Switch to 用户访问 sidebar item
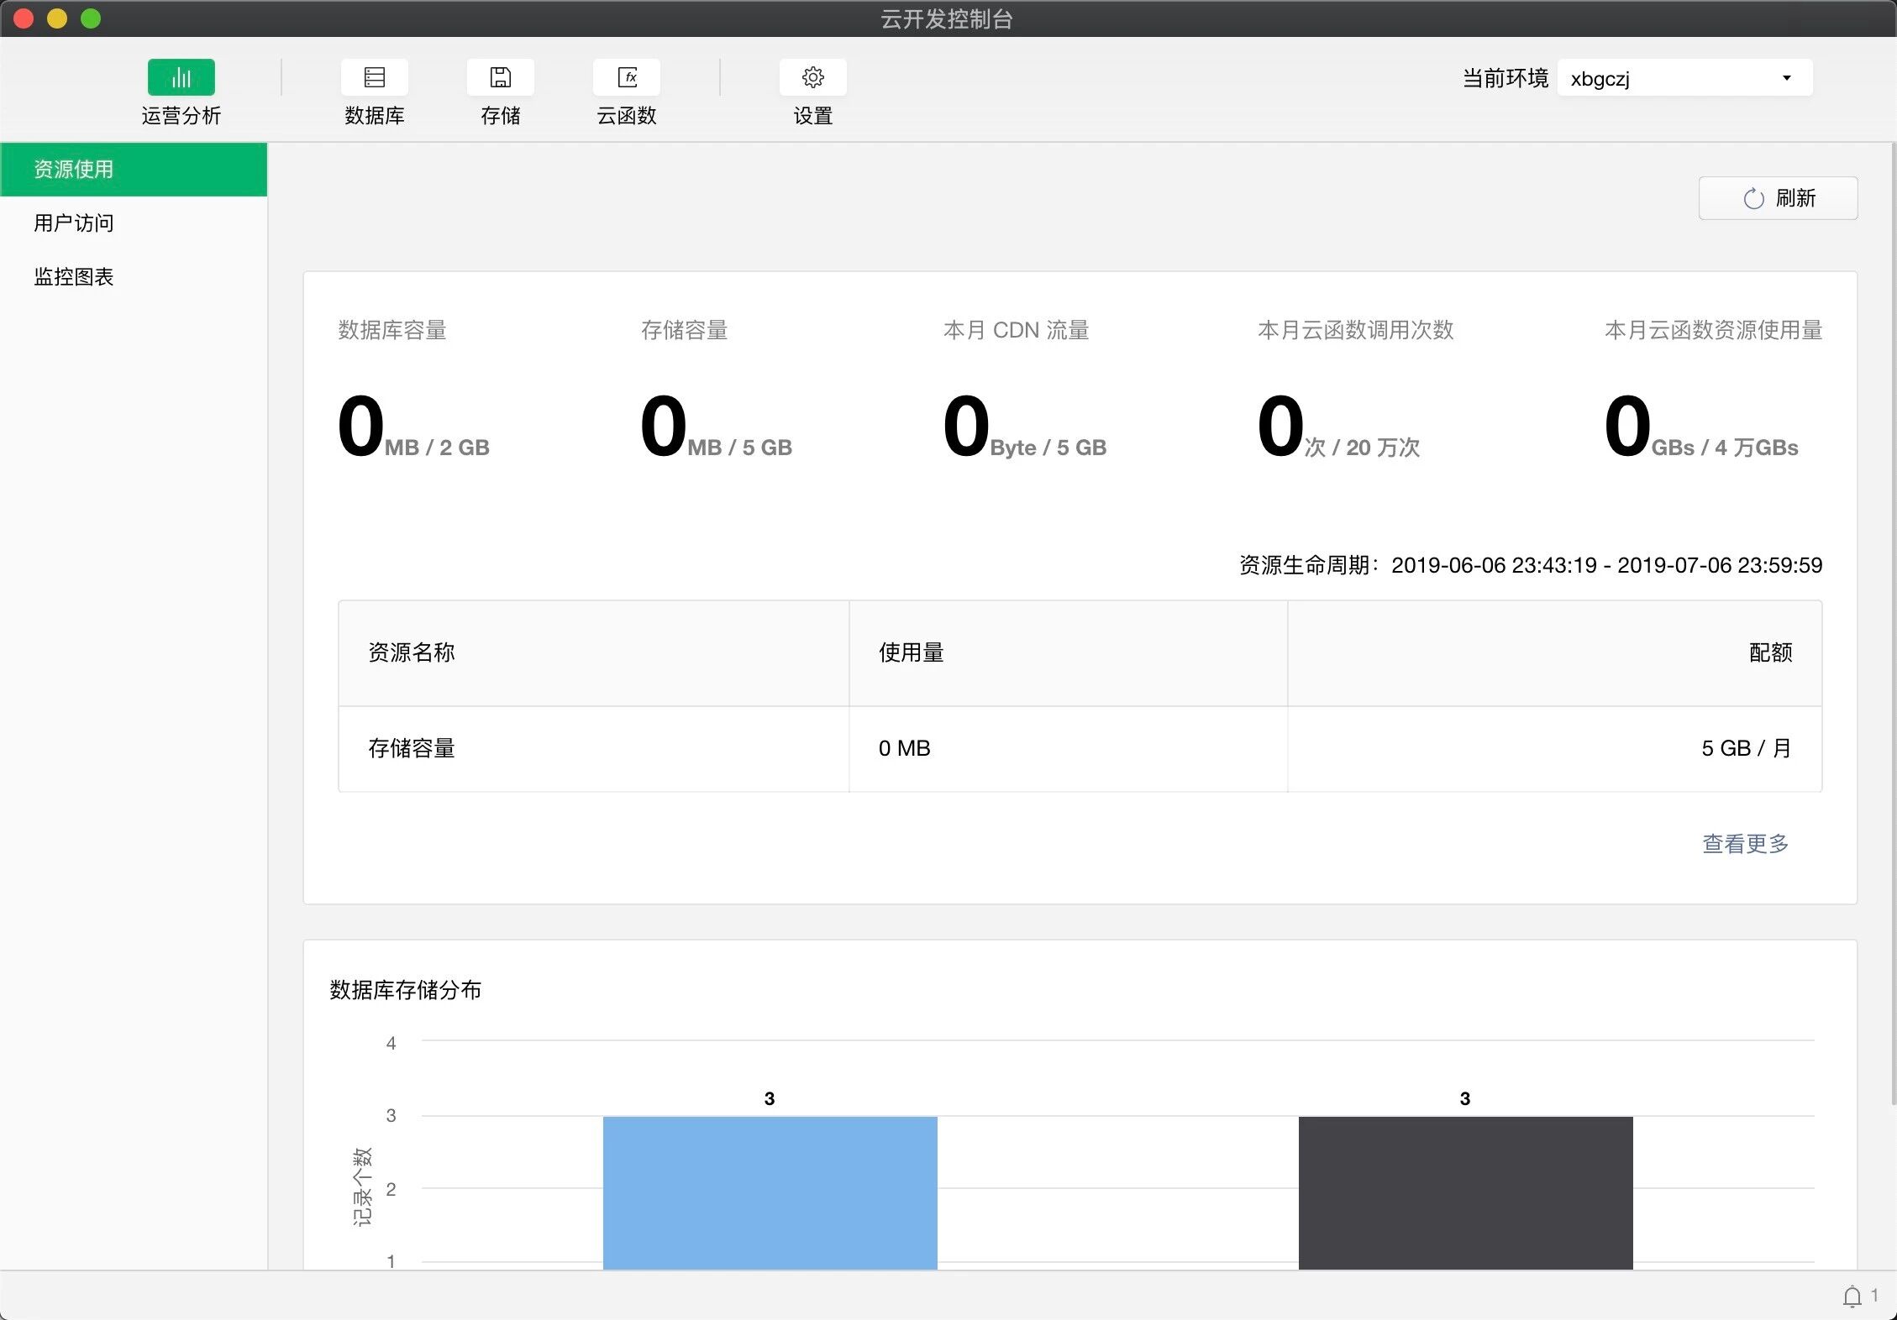The image size is (1897, 1320). (x=74, y=223)
